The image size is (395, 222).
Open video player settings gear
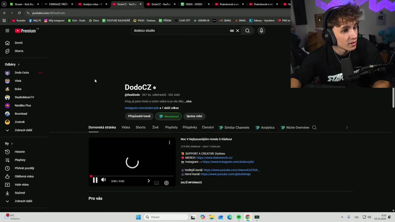pos(166,183)
